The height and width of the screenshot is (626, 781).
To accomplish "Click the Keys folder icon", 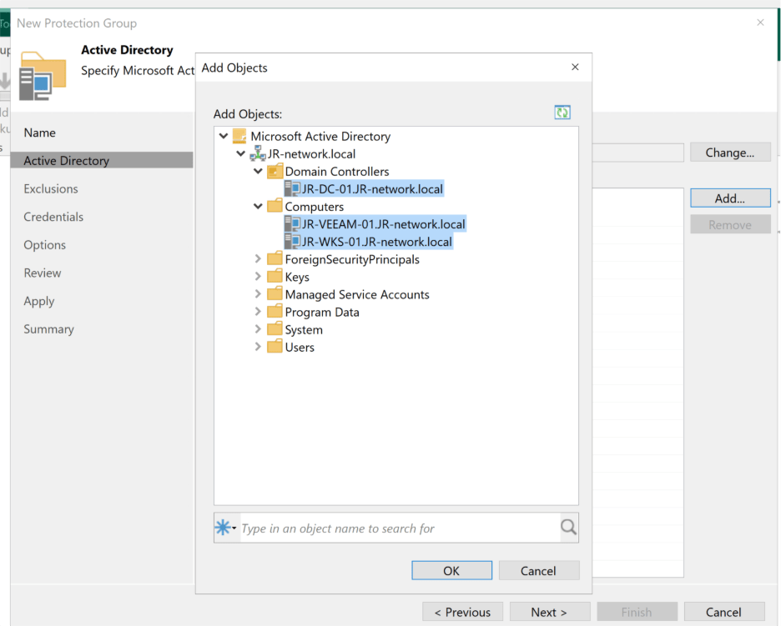I will point(275,277).
